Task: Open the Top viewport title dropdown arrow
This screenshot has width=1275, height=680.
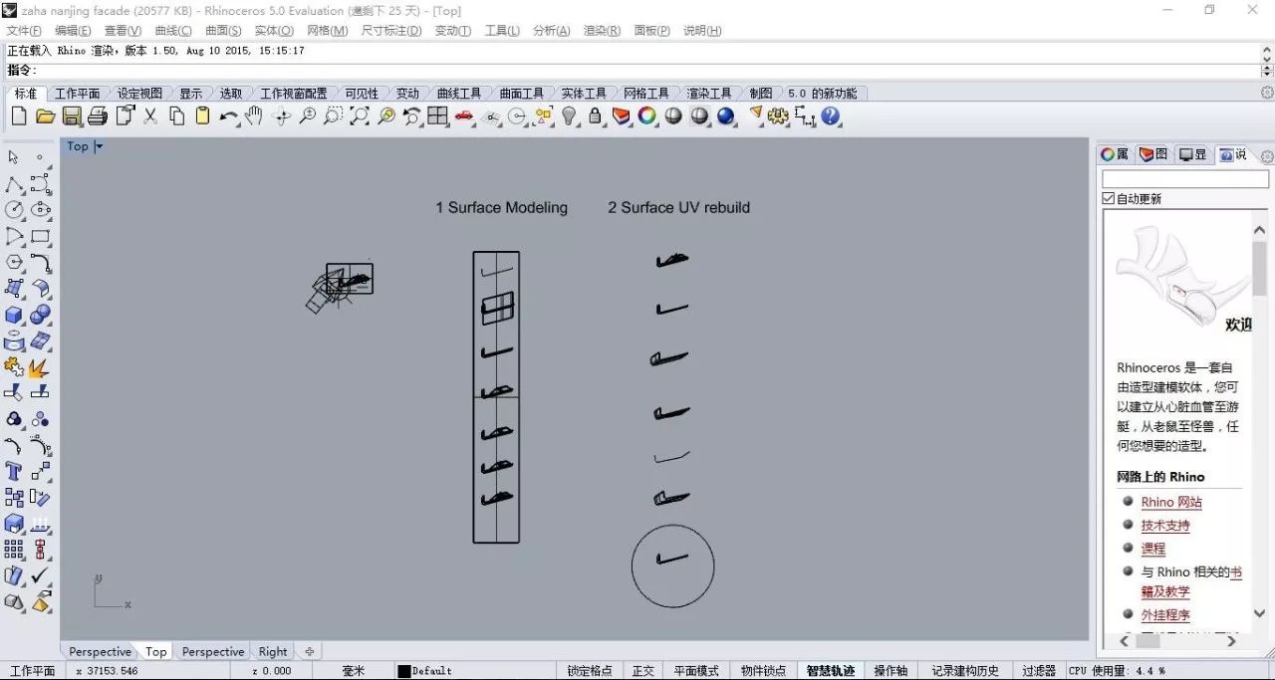Action: coord(100,146)
